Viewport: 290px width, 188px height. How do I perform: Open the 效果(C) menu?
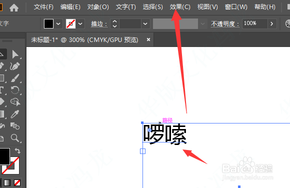click(180, 7)
